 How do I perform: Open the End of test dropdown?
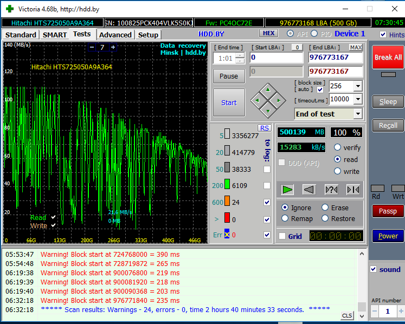(357, 114)
